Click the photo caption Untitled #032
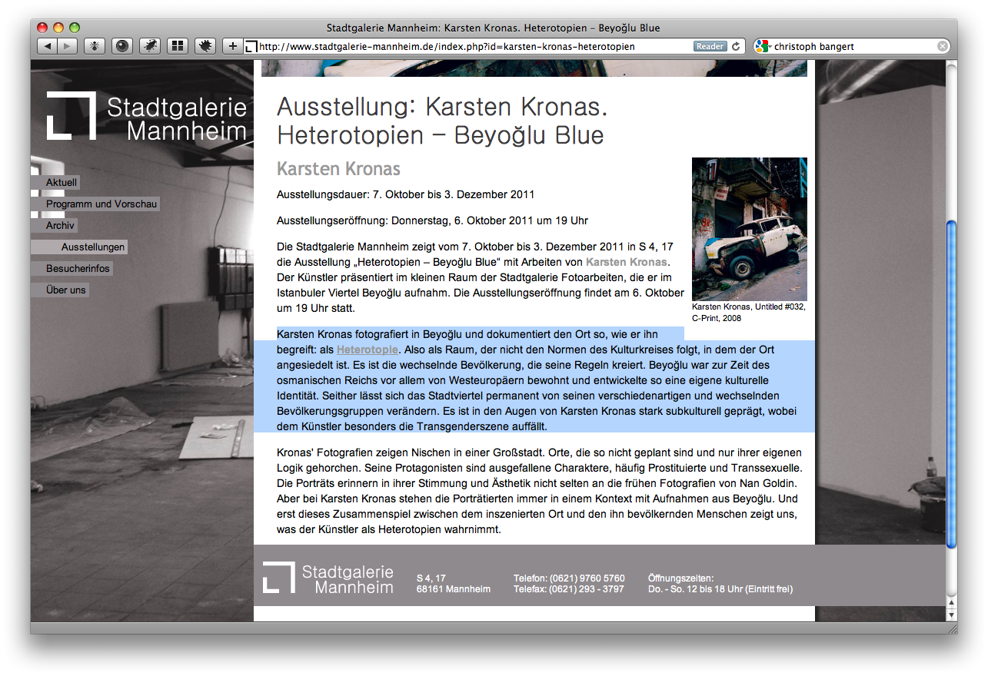The height and width of the screenshot is (676, 988). pos(749,312)
